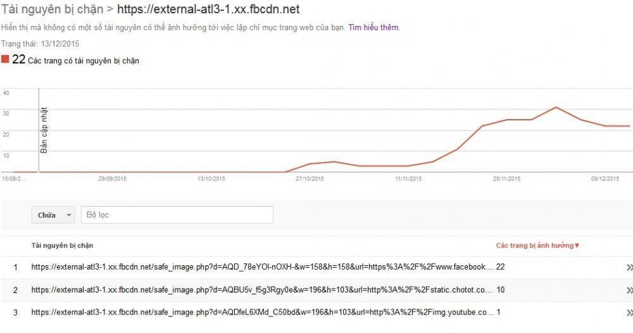
Task: Open the 'Tìm hiểu thêm' link
Action: click(x=373, y=28)
